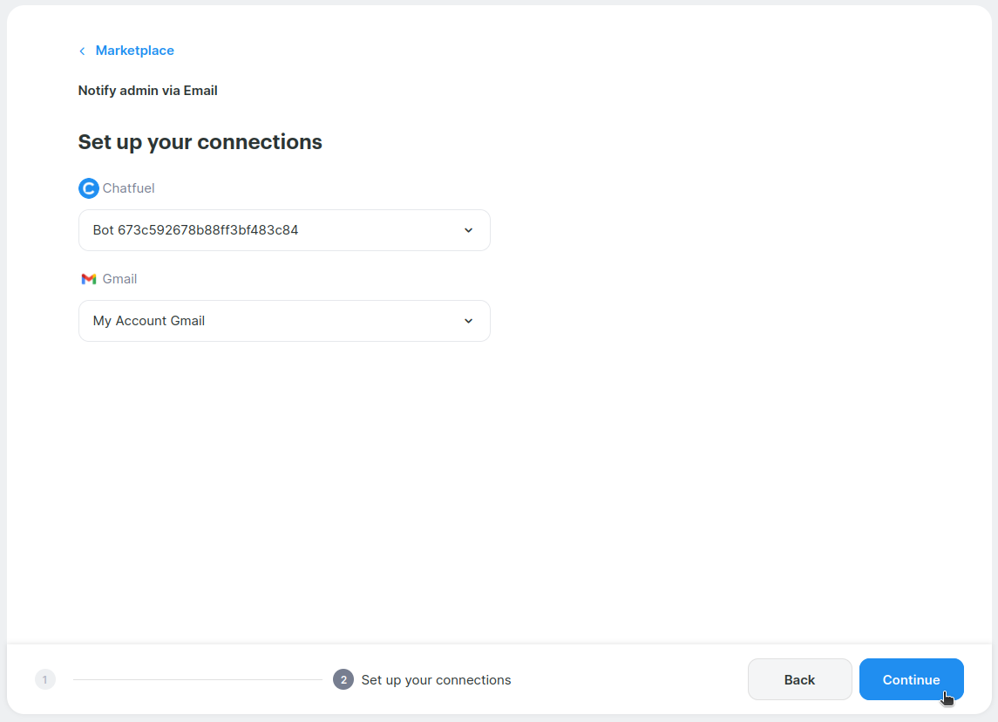
Task: Click the step 2 circle indicator
Action: [x=343, y=679]
